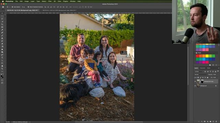Screen dimensions: 220x123
Task: Open the three-dots more align options
Action: [70, 7]
